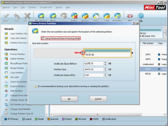Open the General menu
Screen dimensions: 168x126
[x=6, y=7]
